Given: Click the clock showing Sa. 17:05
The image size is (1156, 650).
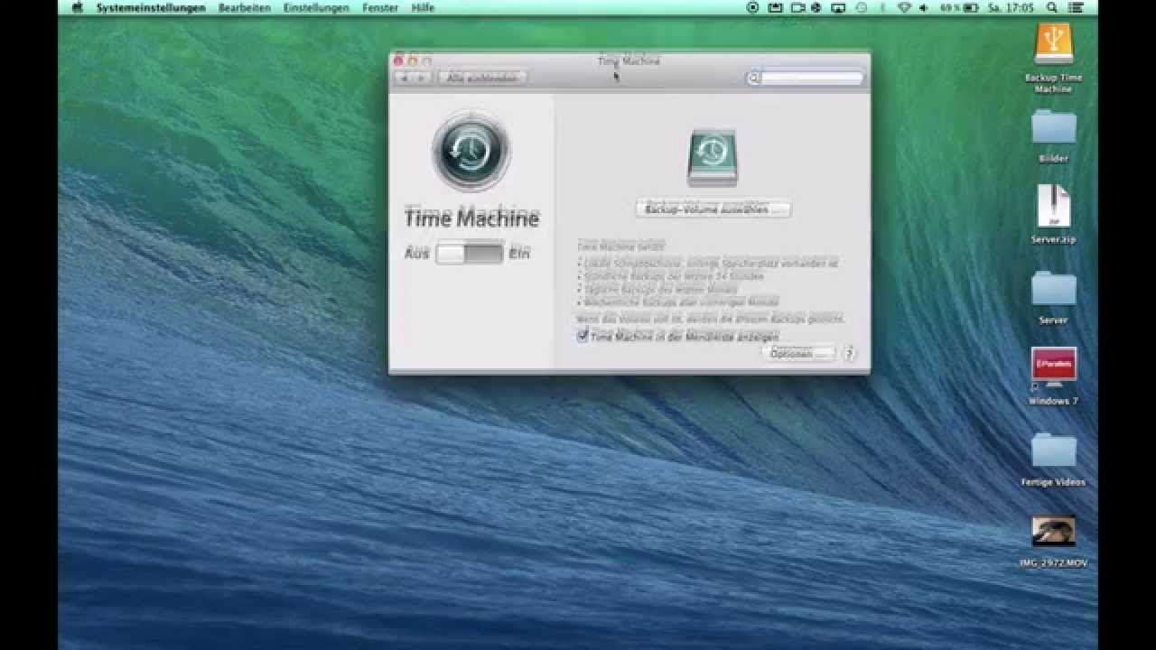Looking at the screenshot, I should point(1011,7).
